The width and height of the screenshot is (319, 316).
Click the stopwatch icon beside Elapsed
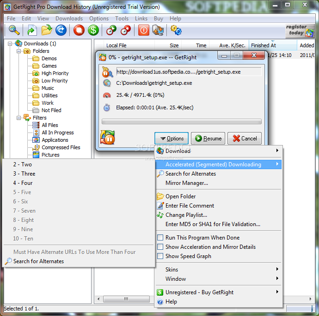(x=107, y=107)
